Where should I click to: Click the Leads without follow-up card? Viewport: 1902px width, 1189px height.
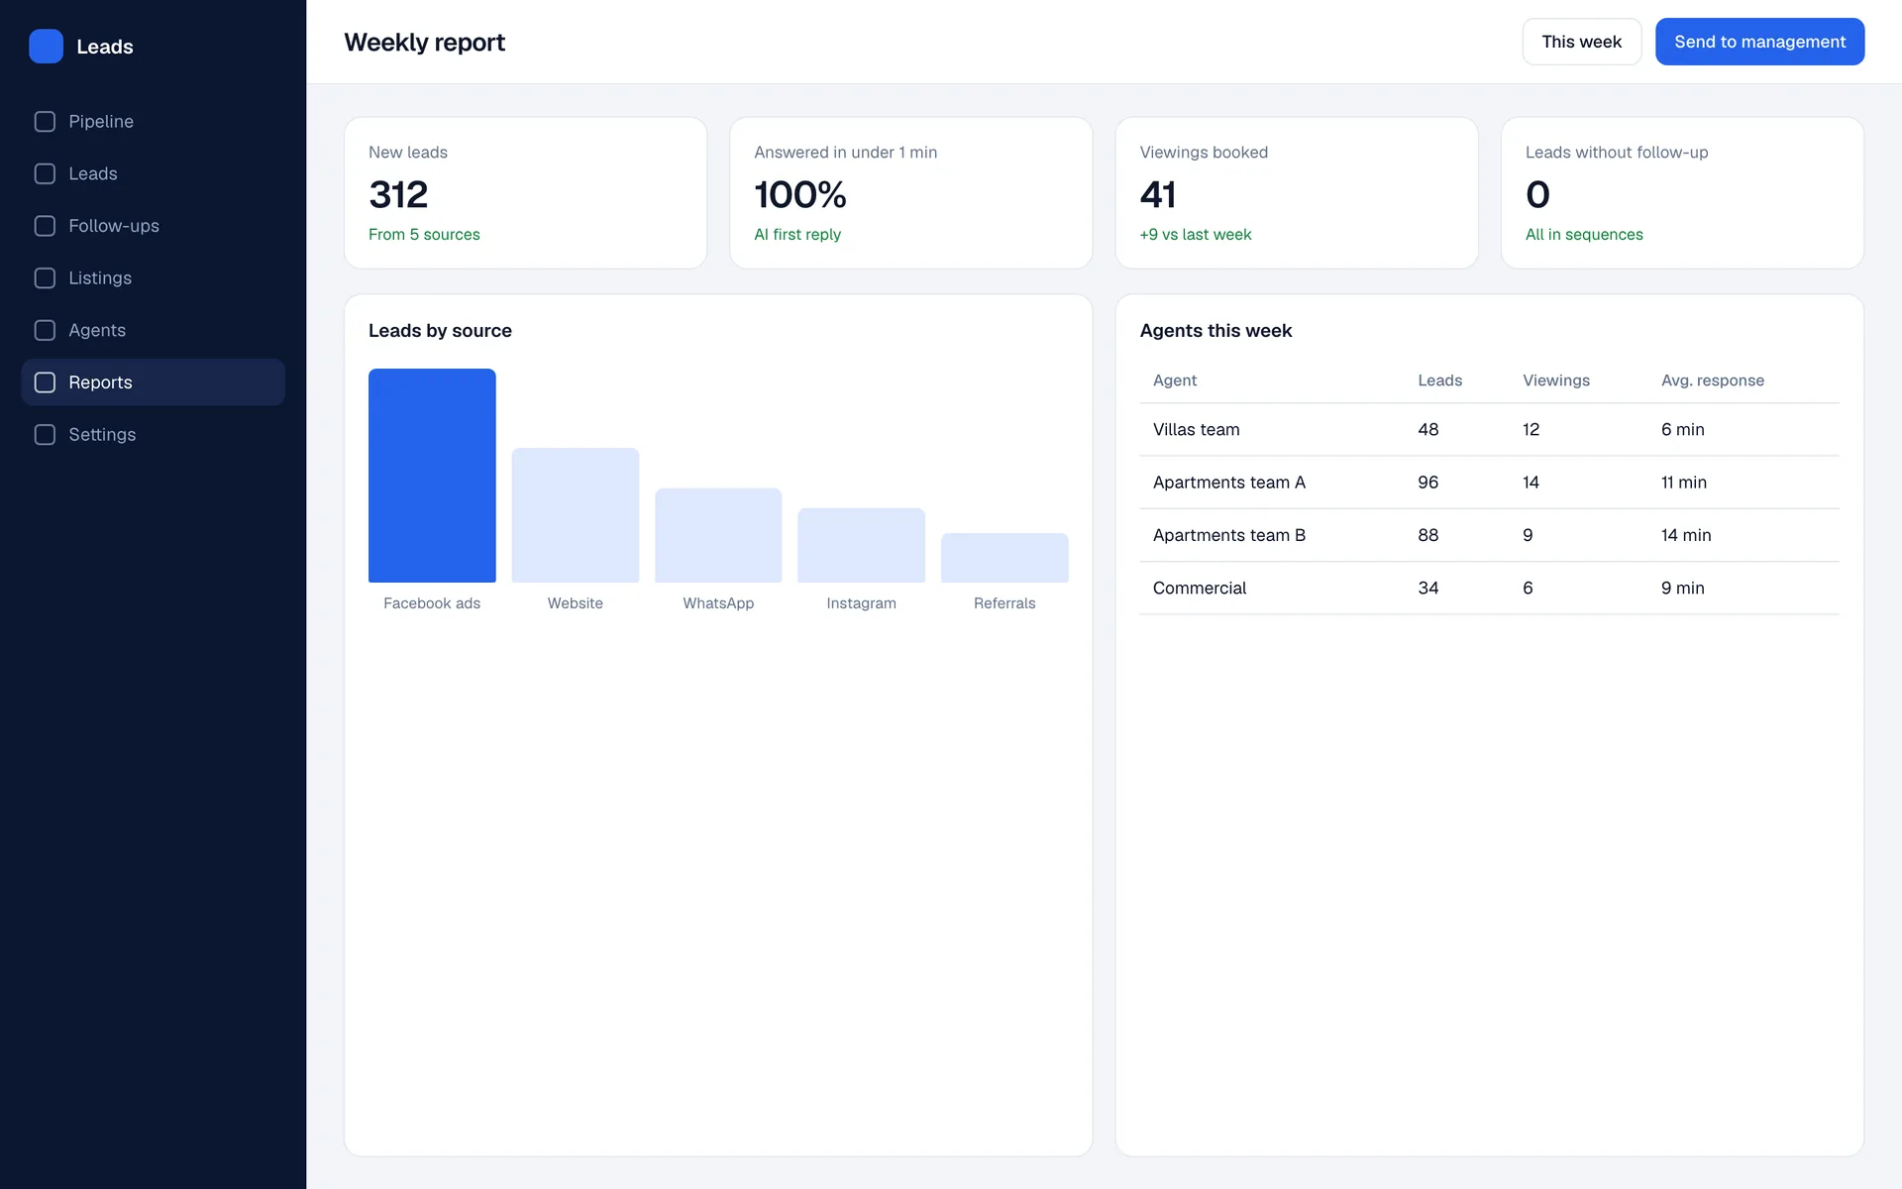[x=1682, y=193]
